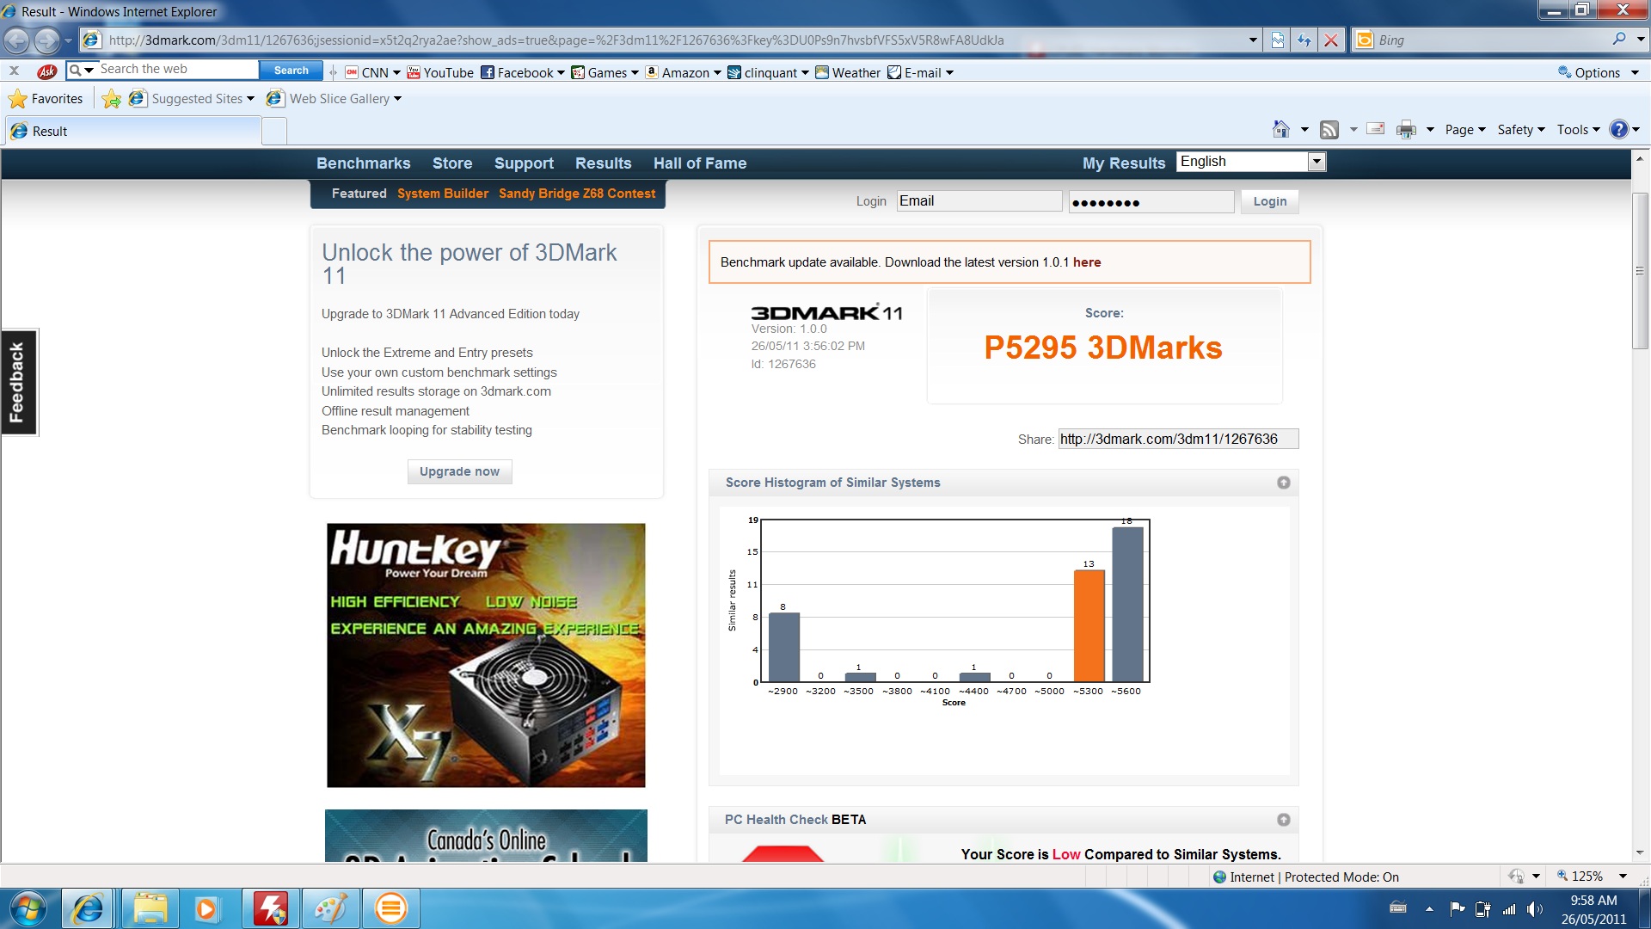Screen dimensions: 1651x929
Task: Click the Login button
Action: [1269, 201]
